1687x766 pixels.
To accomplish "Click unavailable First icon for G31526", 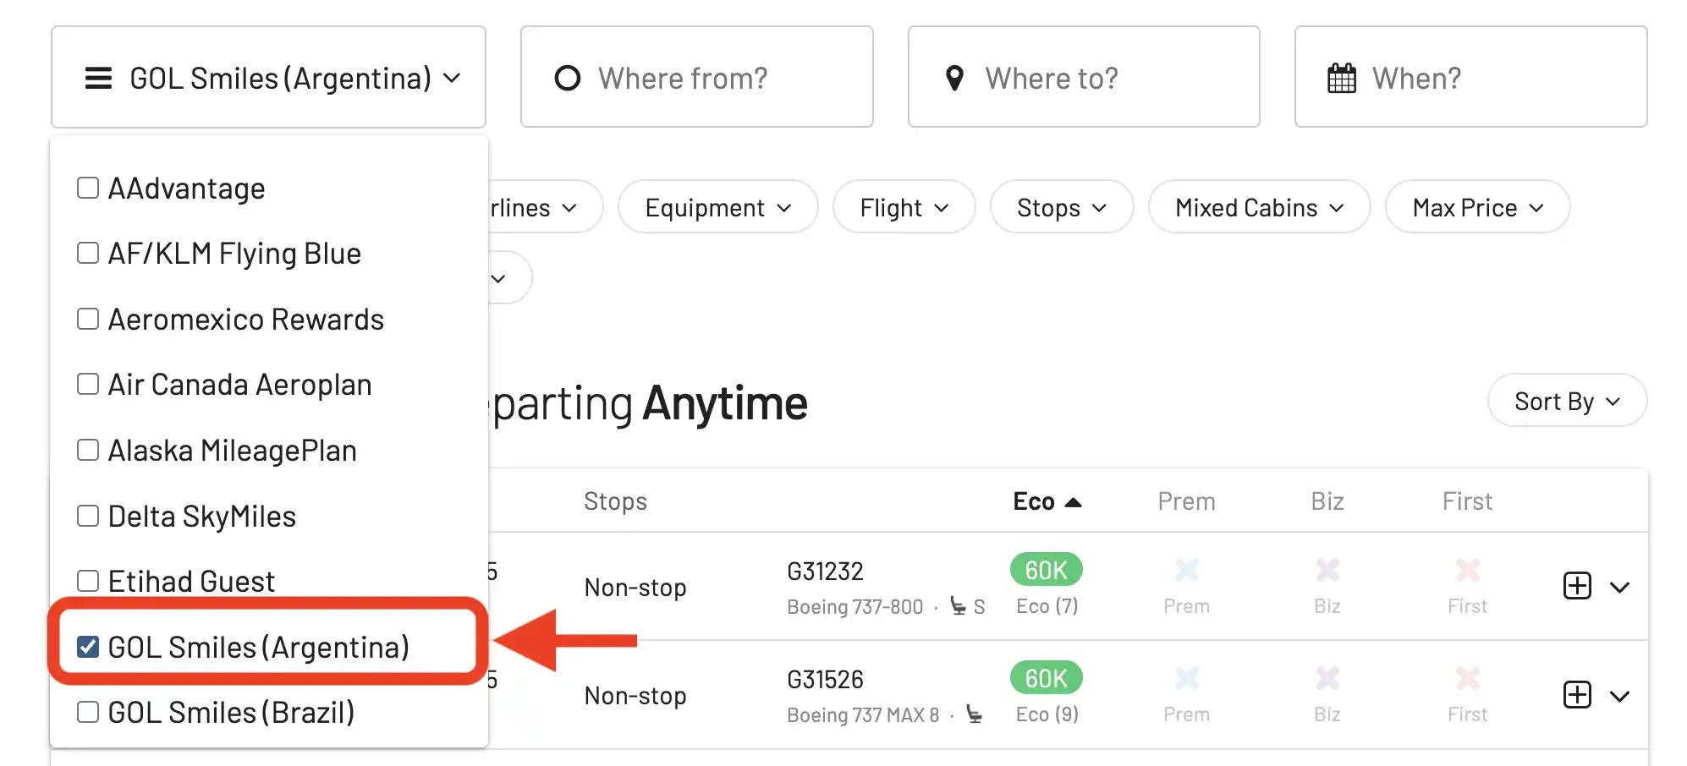I will pos(1468,678).
